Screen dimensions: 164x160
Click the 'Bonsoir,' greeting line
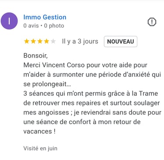tap(35, 56)
